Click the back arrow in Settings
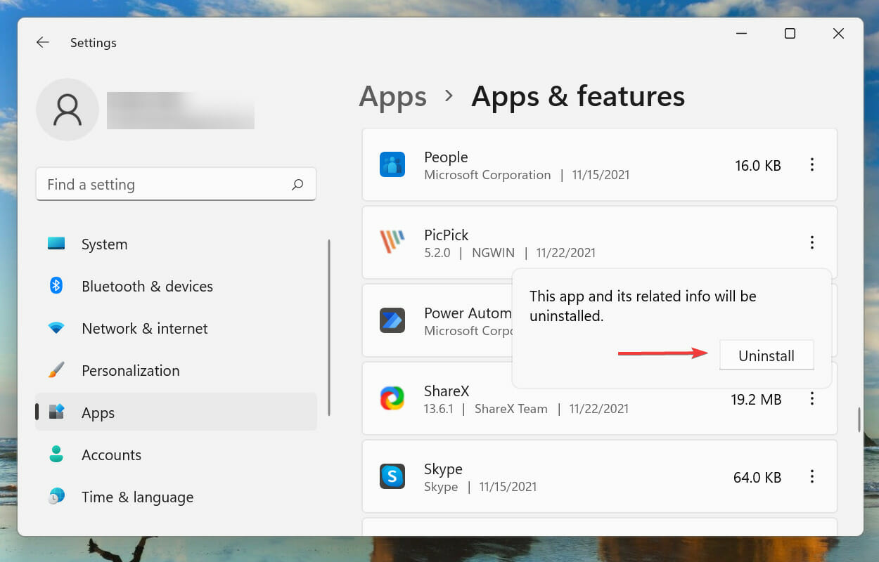879x562 pixels. click(x=43, y=43)
